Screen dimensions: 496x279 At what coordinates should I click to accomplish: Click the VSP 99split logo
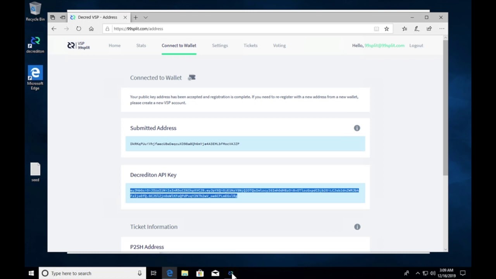(x=78, y=45)
